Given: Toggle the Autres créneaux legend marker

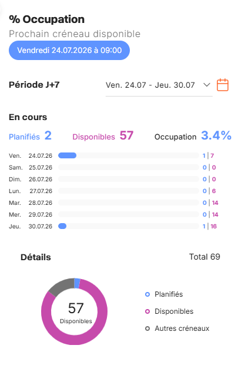Looking at the screenshot, I should coord(147,328).
